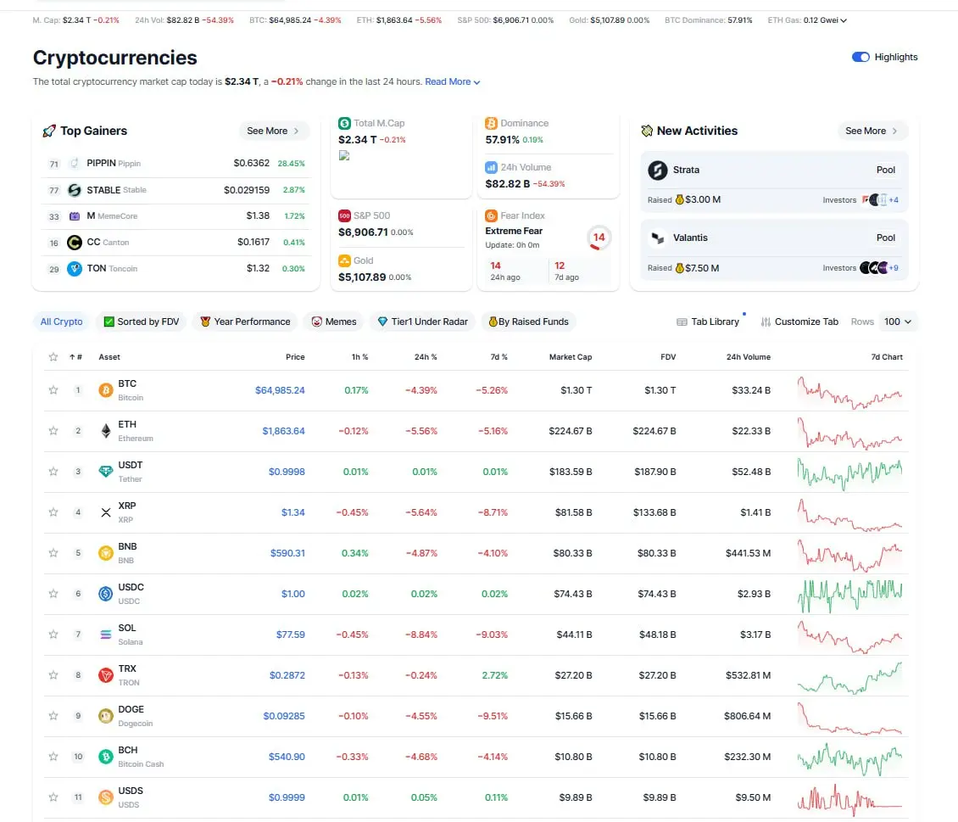The image size is (958, 822).
Task: Click the STABLE token icon in Top Gainers
Action: [75, 190]
